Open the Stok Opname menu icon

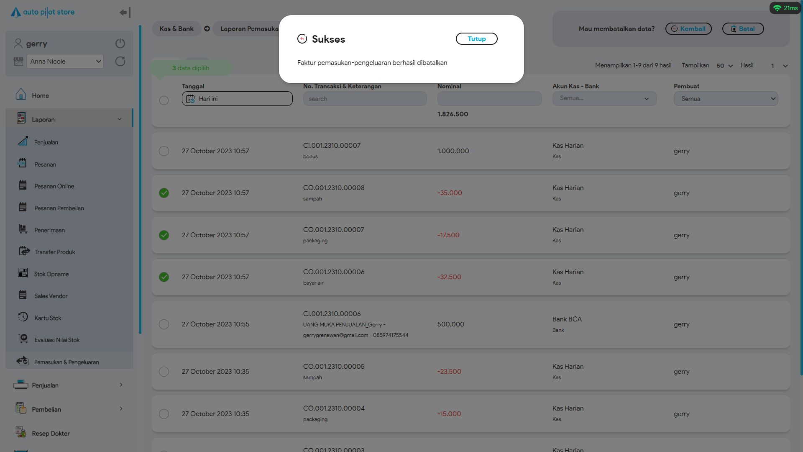(x=23, y=273)
